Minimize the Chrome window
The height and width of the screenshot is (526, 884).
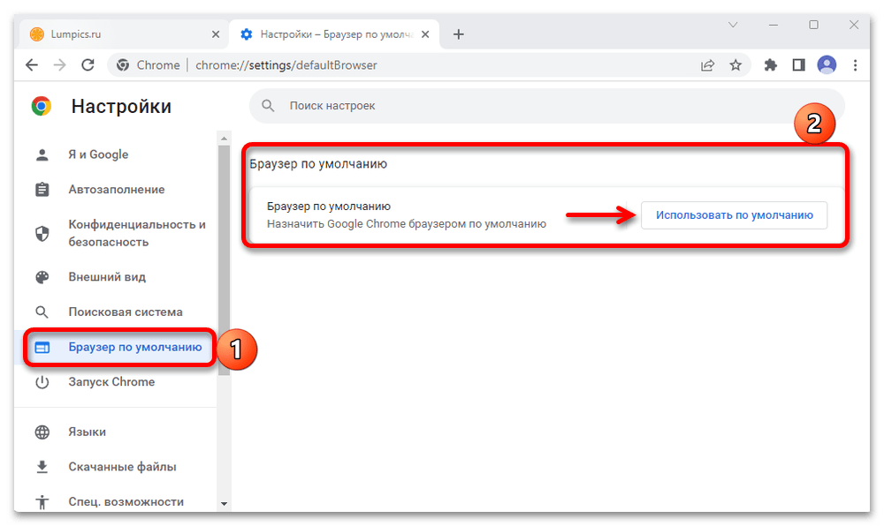[x=773, y=25]
